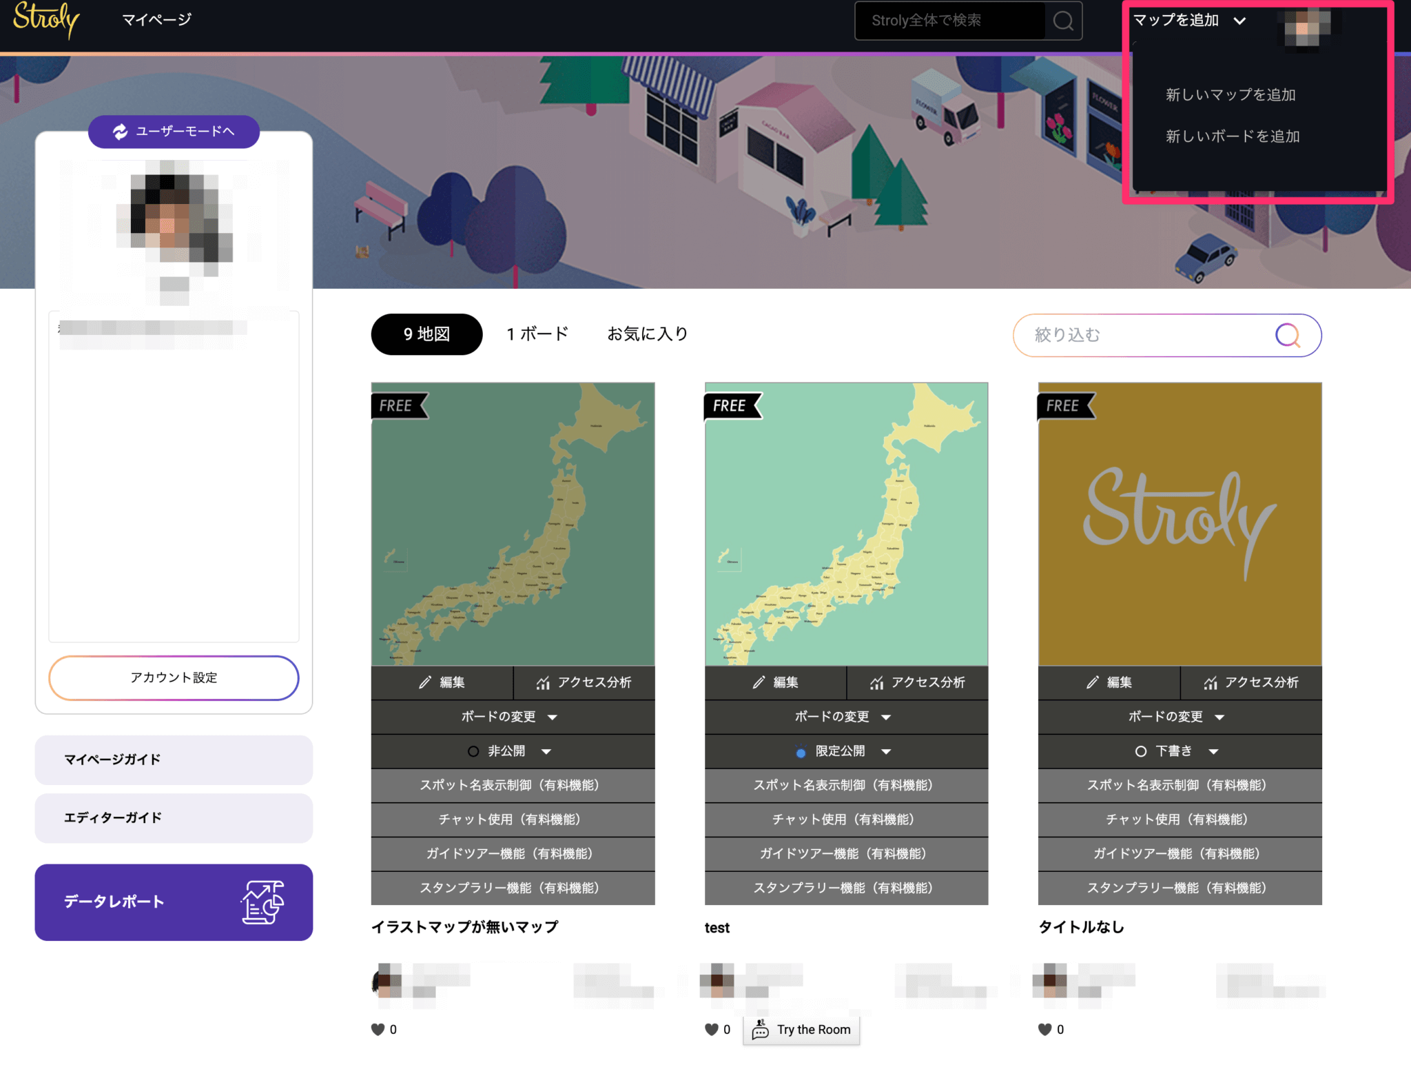Click the Stroly logo
Screen dimensions: 1411x1078
click(45, 21)
